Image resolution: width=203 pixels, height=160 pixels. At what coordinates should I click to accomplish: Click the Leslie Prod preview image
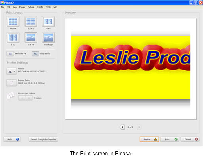[131, 67]
